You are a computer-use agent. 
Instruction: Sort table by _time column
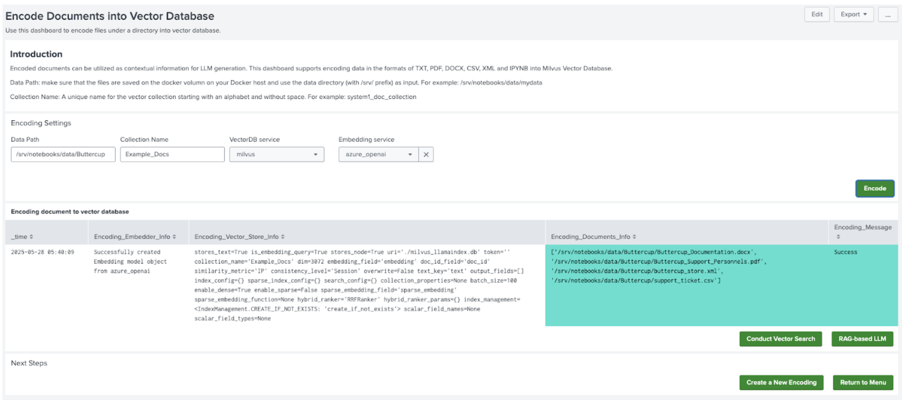coord(22,237)
